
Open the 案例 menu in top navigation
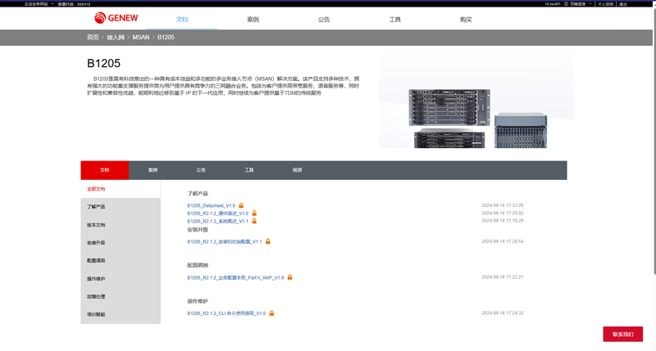253,19
